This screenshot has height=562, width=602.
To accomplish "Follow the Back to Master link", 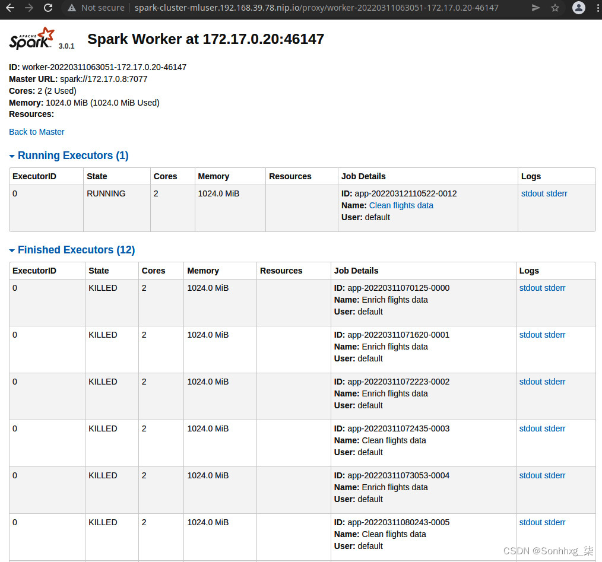I will 36,132.
